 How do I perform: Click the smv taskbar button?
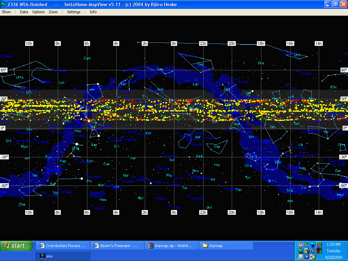coord(63,256)
